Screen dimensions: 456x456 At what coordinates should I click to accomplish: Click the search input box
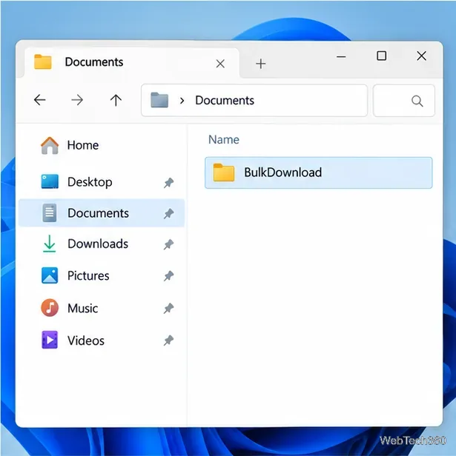404,101
